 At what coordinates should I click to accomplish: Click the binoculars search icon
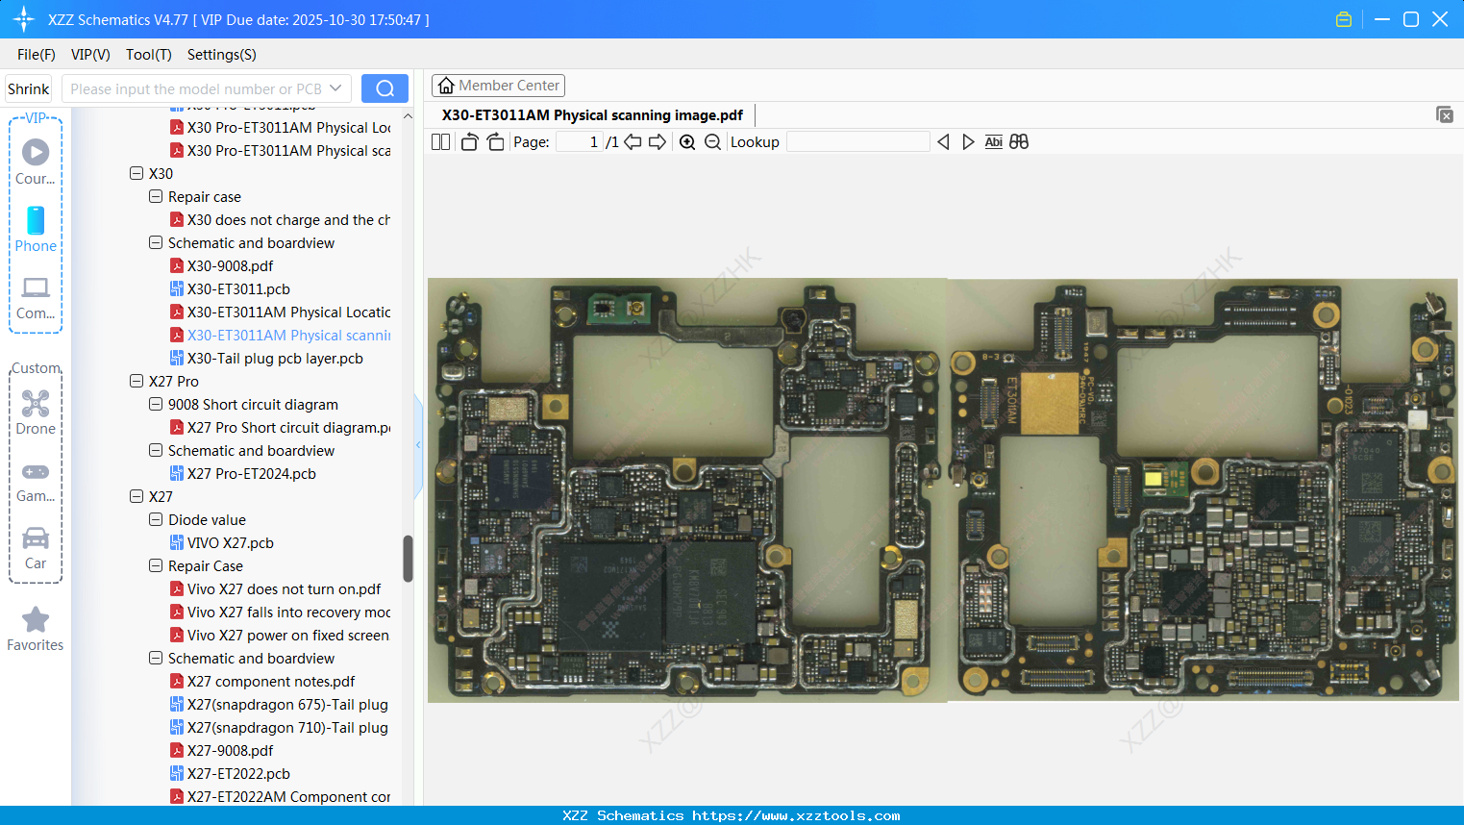point(1019,142)
